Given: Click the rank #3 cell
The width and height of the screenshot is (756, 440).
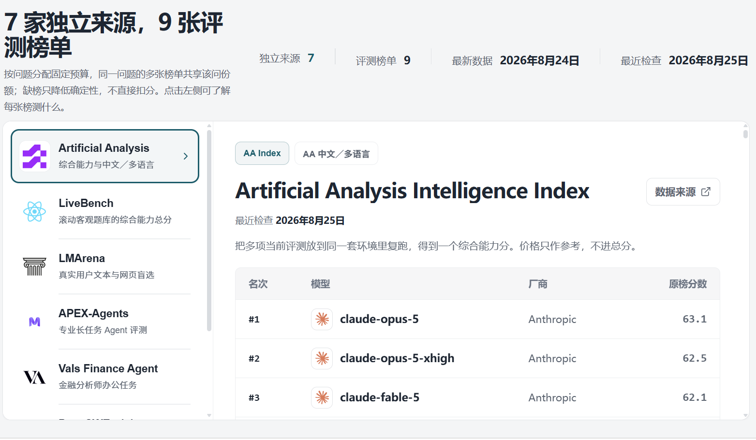Looking at the screenshot, I should (x=254, y=397).
